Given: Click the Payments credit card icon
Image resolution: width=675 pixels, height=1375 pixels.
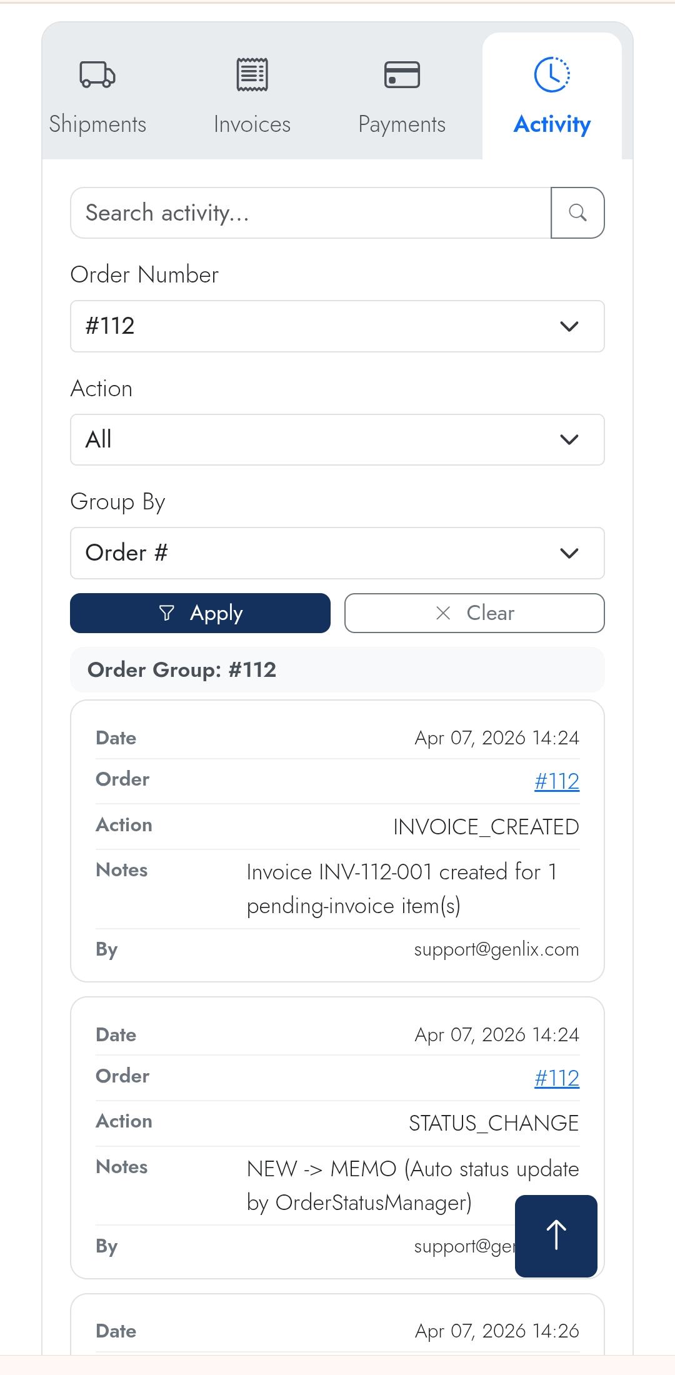Looking at the screenshot, I should click(402, 74).
